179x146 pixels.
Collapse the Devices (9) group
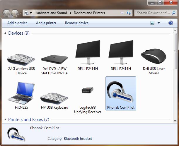pos(5,33)
